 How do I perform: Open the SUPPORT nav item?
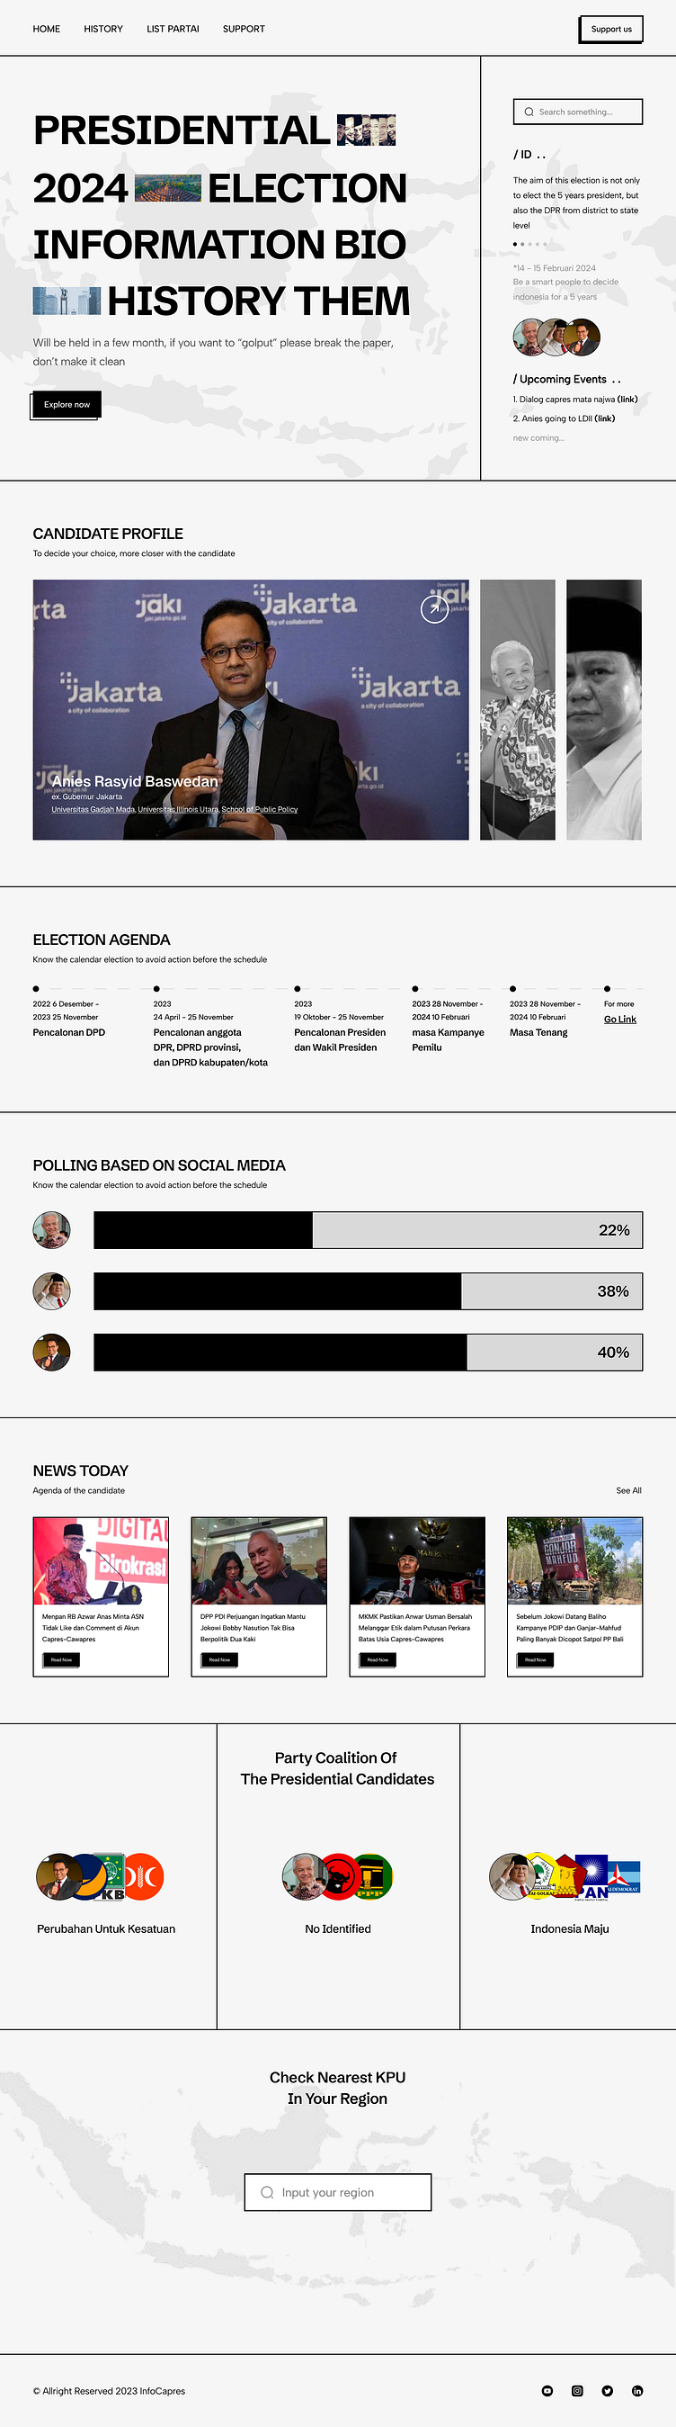[x=244, y=29]
